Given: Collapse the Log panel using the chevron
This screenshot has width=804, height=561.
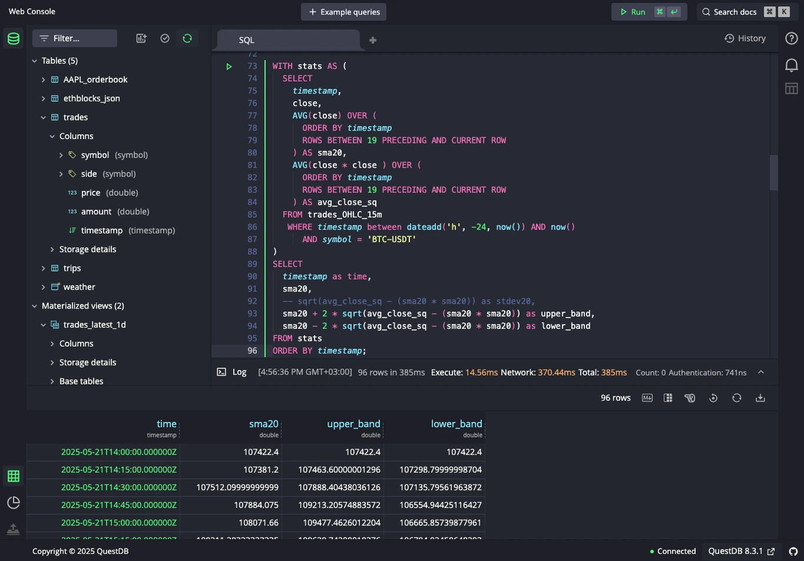Looking at the screenshot, I should (761, 372).
